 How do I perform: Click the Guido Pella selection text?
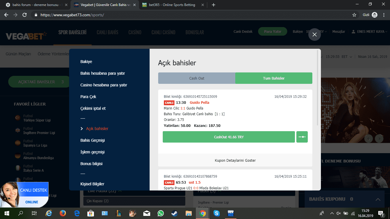click(200, 103)
